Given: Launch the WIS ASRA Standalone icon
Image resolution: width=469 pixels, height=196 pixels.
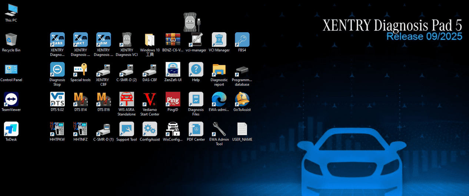Looking at the screenshot, I should 127,99.
